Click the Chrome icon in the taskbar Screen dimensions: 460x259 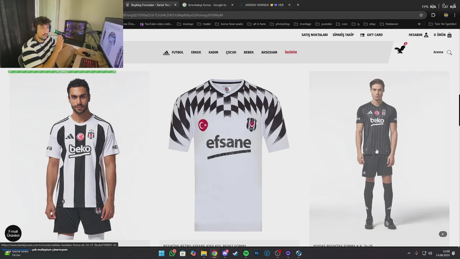pos(214,253)
